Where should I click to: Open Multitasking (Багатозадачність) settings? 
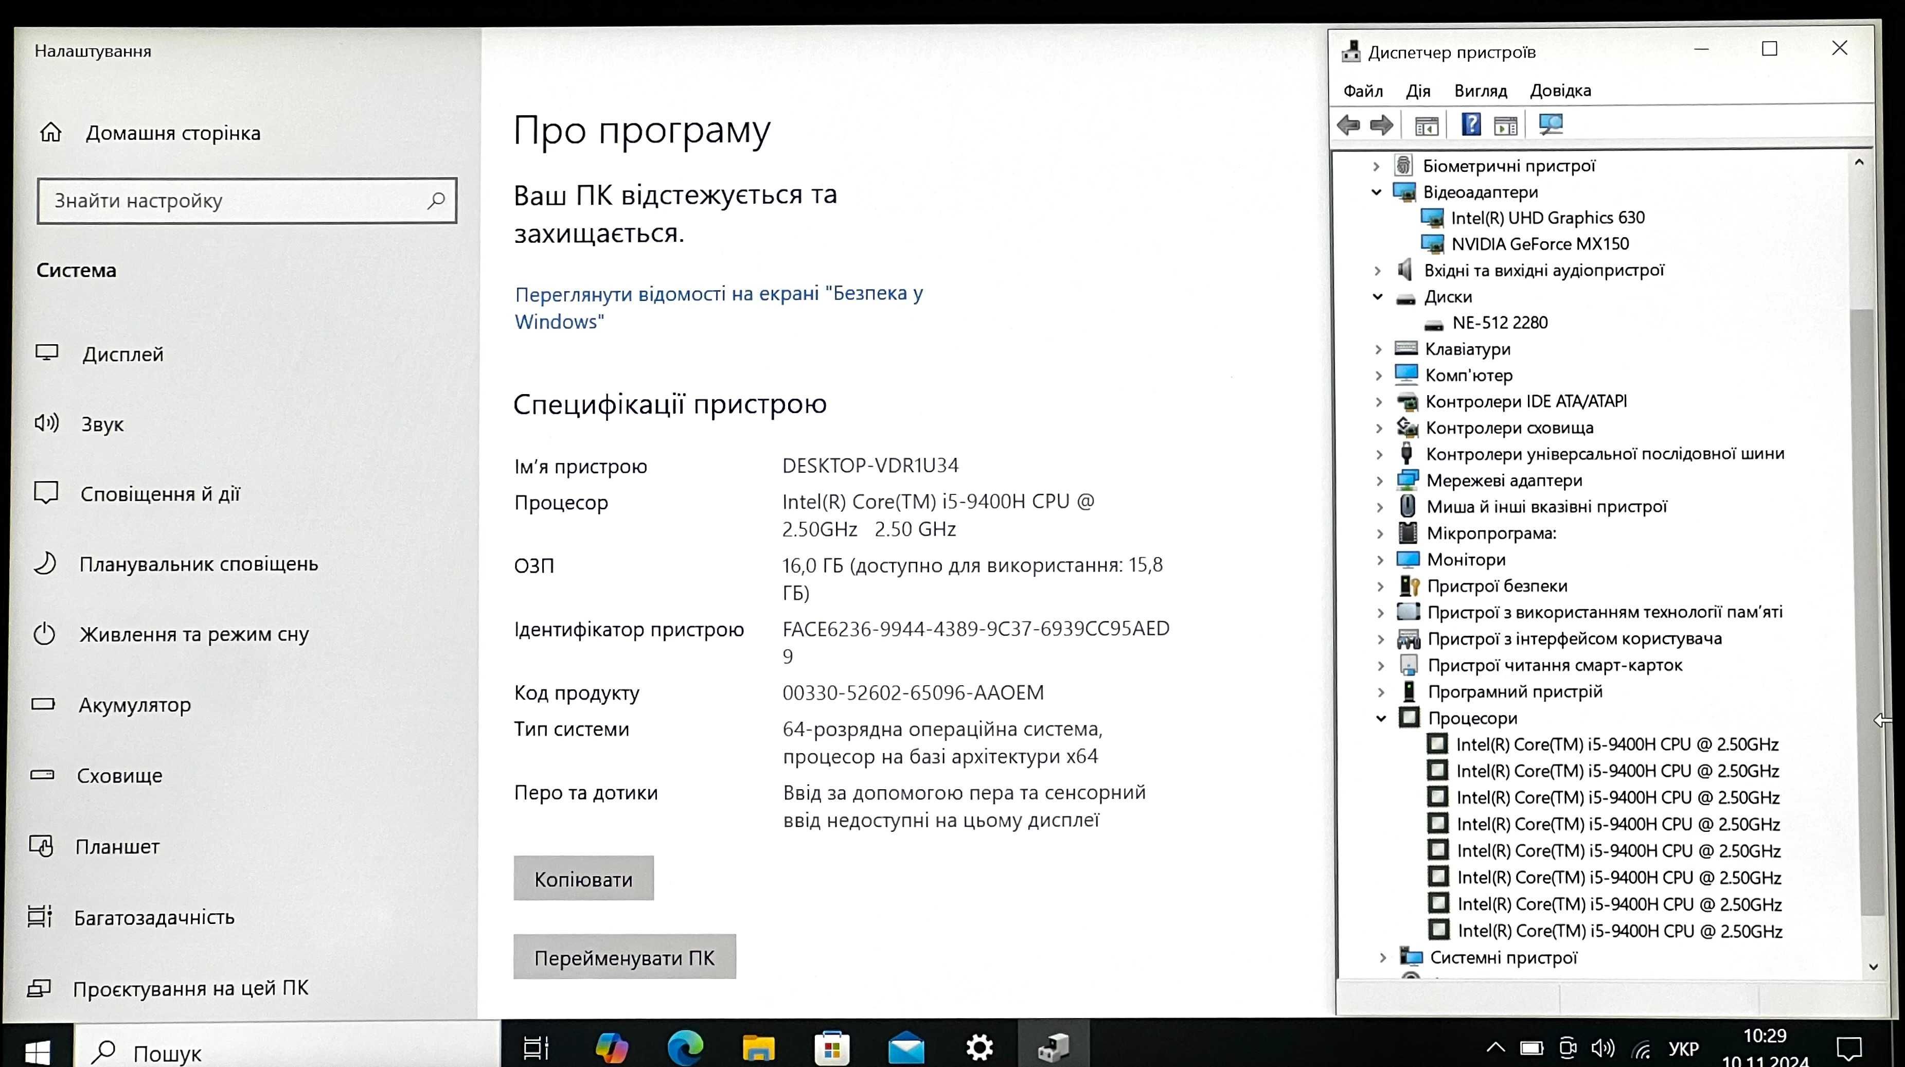(131, 917)
